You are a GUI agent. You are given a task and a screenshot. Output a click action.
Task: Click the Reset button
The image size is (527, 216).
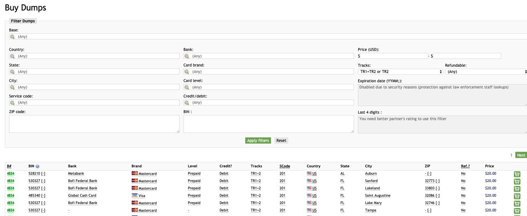(x=281, y=141)
